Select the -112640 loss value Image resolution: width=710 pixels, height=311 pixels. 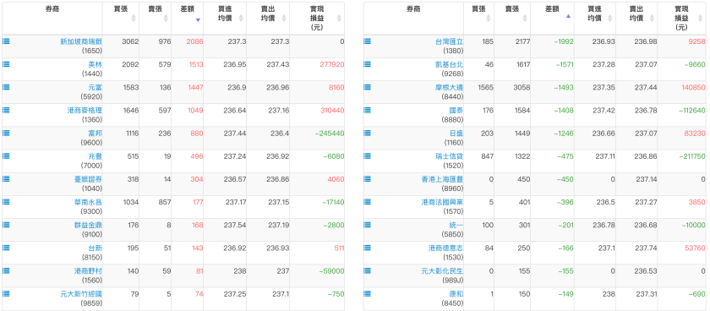point(692,111)
